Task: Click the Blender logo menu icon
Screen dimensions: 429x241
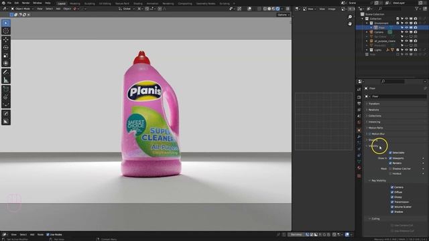Action: [3, 3]
